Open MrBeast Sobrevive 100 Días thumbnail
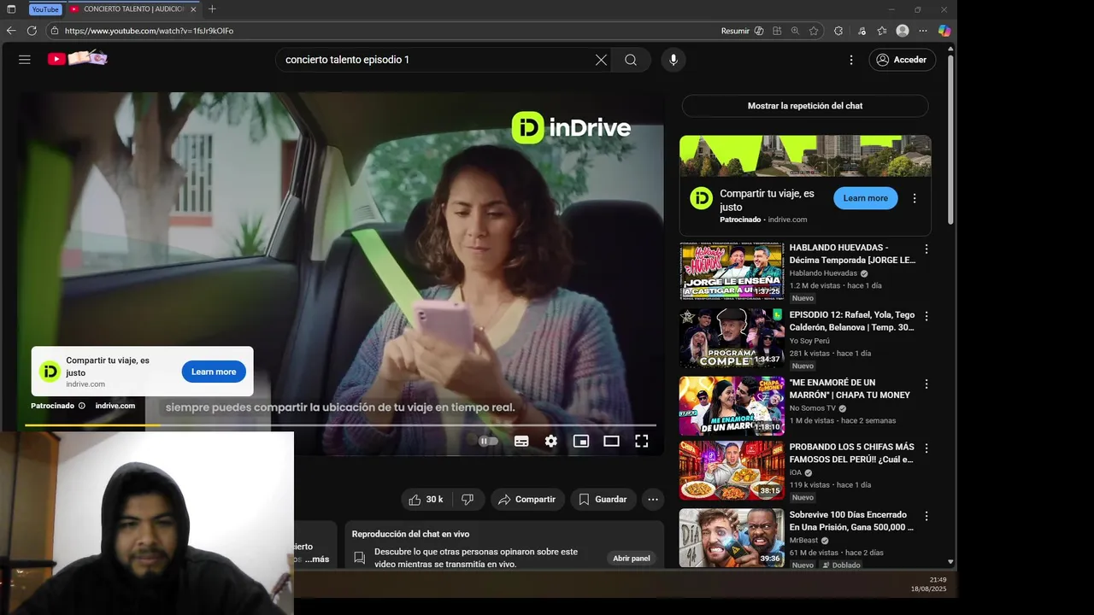1094x615 pixels. [732, 538]
